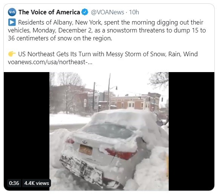Click the 0:36 video duration badge
The image size is (217, 194).
pos(14,183)
